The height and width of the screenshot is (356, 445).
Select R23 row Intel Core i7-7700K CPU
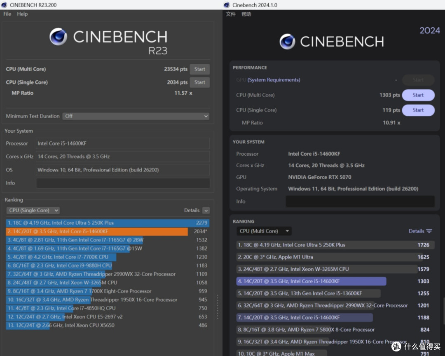108,257
